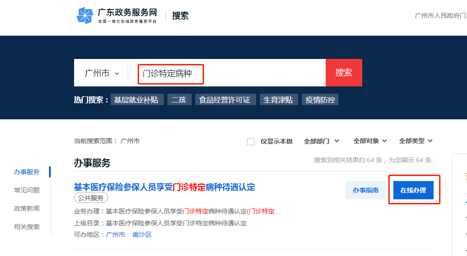Open the 政策新闻 sidebar tab

coord(27,208)
